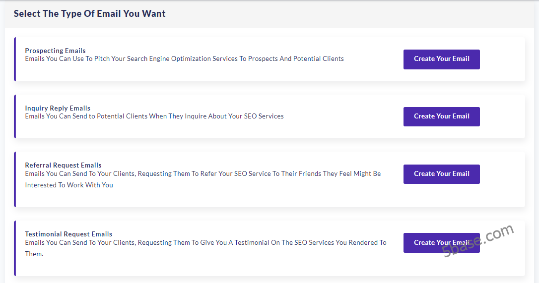Choose the Referral Request Emails title
The width and height of the screenshot is (539, 283).
[63, 165]
